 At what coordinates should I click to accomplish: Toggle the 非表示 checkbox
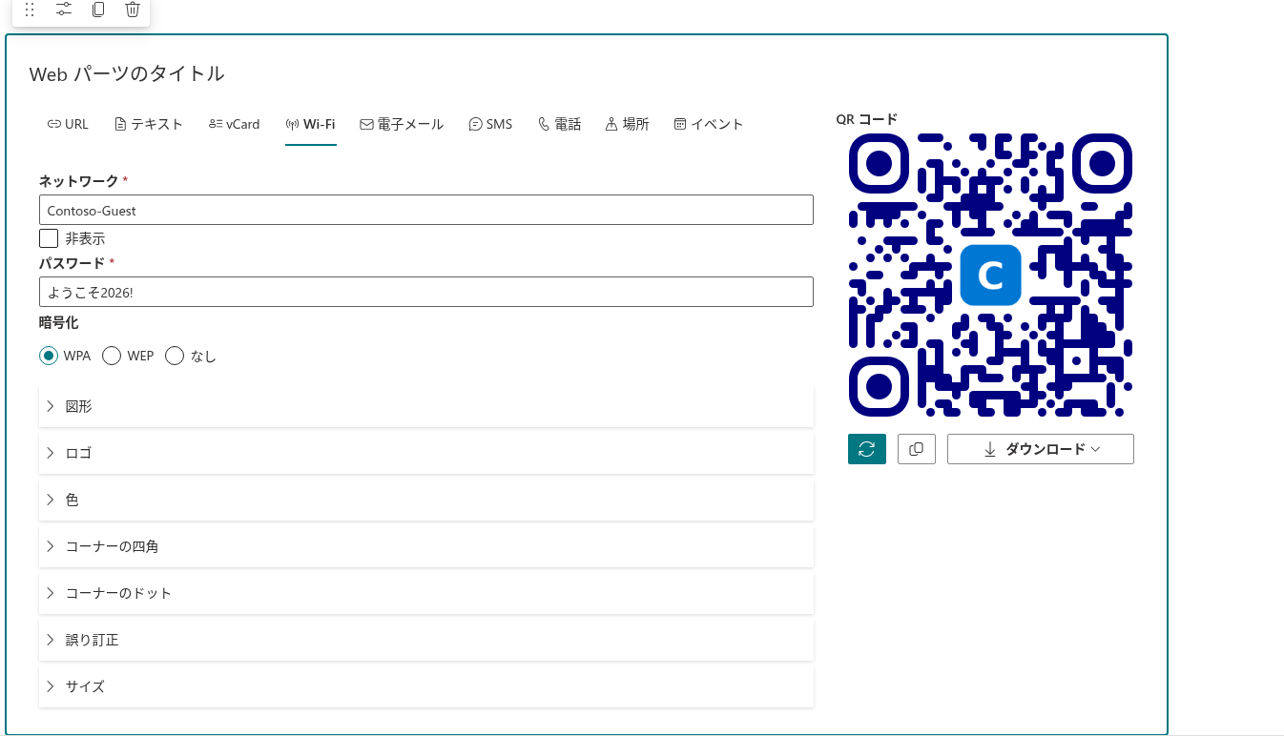tap(49, 238)
